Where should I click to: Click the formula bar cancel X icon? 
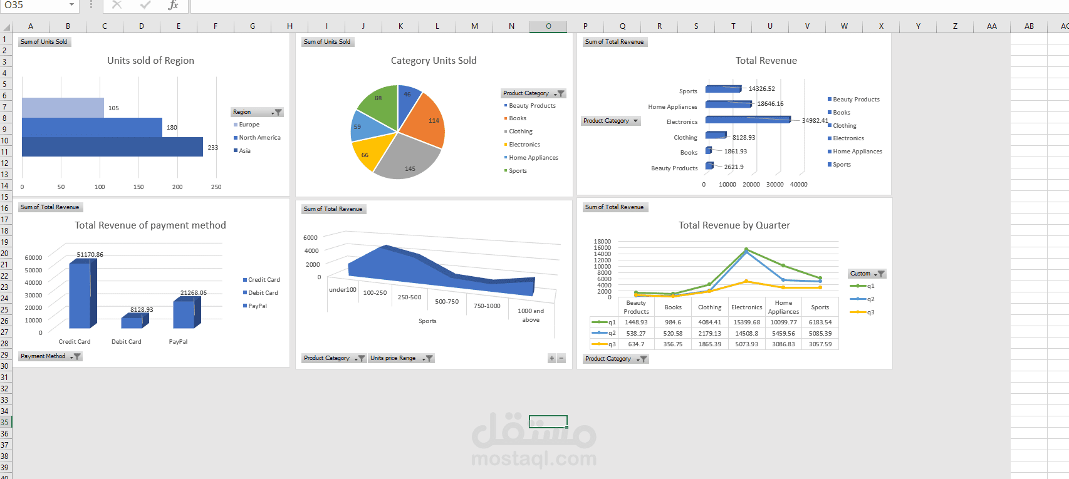pyautogui.click(x=117, y=5)
